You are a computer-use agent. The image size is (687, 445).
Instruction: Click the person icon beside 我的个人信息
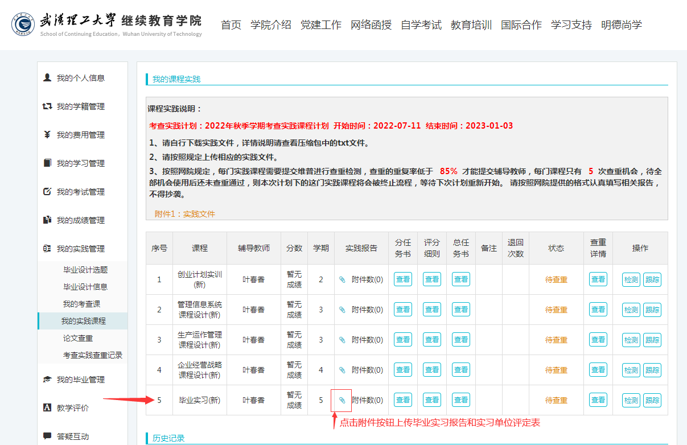pyautogui.click(x=47, y=78)
